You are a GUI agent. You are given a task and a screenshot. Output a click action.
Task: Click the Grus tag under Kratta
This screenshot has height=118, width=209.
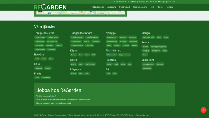pyautogui.click(x=37, y=78)
